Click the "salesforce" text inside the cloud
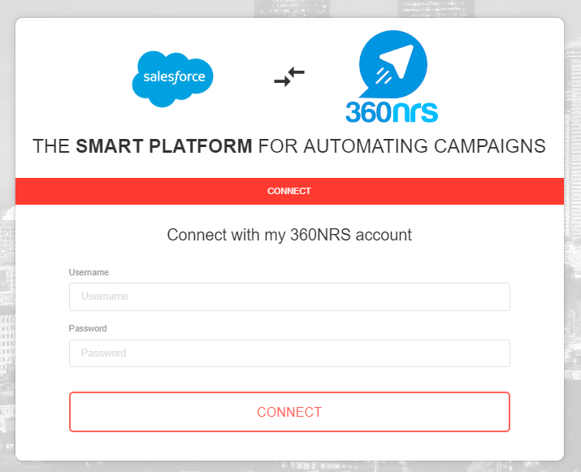 point(173,79)
